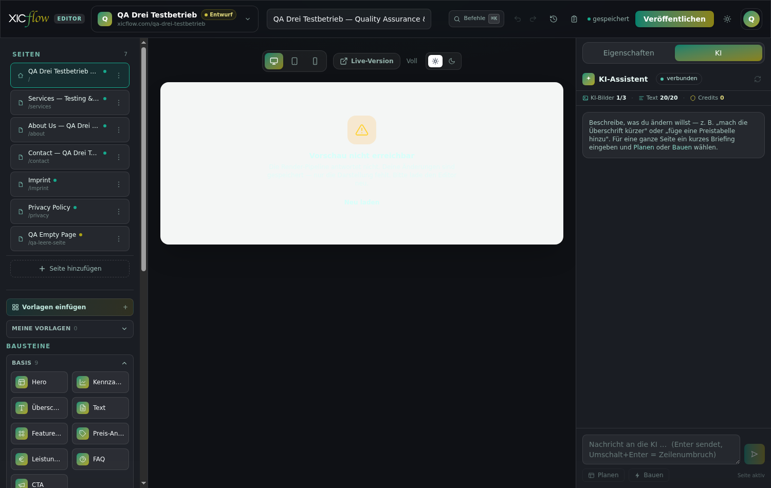Viewport: 771px width, 488px height.
Task: Click the Bauen link in hint text
Action: pyautogui.click(x=682, y=147)
